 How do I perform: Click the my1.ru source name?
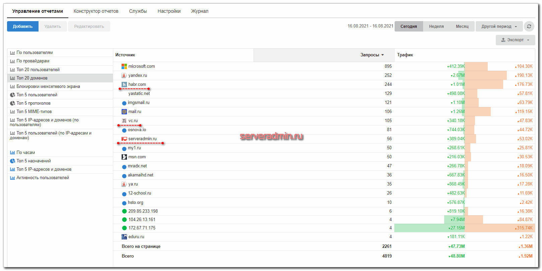pyautogui.click(x=134, y=148)
